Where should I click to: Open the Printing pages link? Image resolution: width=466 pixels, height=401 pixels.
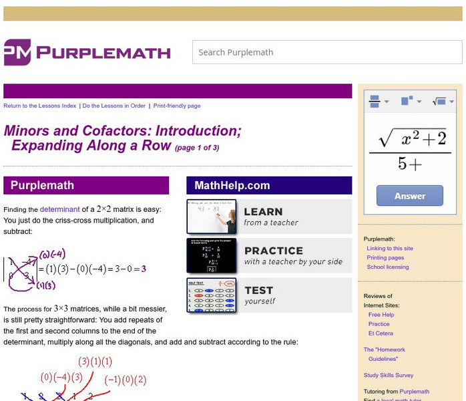[385, 257]
